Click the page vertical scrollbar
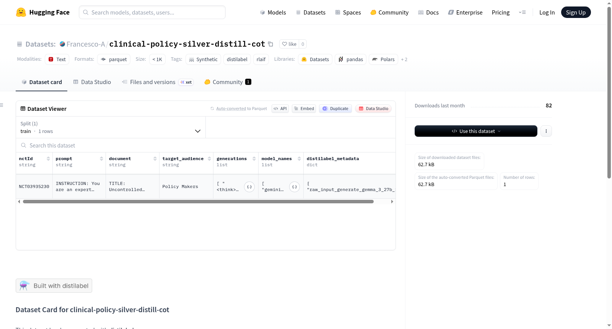 point(609,92)
